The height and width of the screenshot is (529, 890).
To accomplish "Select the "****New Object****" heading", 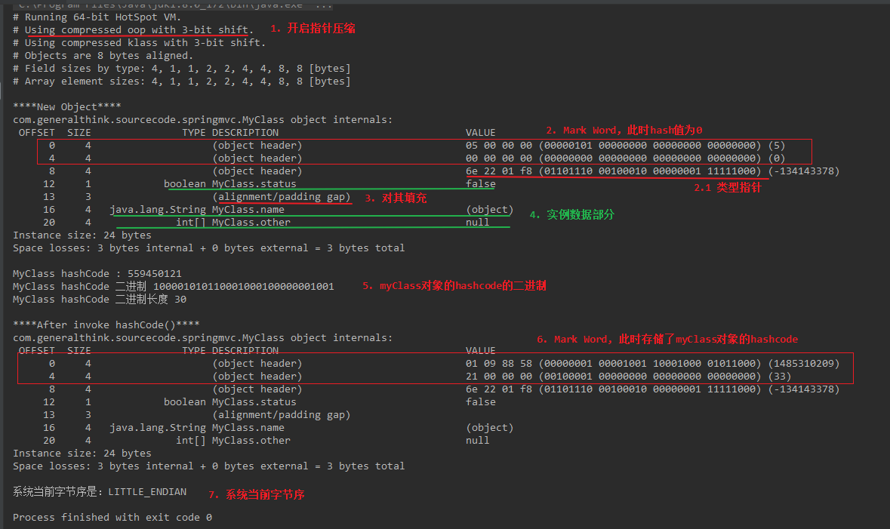I will [x=66, y=107].
